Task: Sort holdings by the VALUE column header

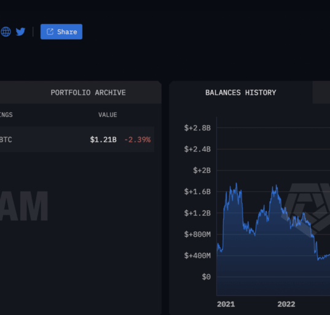Action: (x=108, y=114)
